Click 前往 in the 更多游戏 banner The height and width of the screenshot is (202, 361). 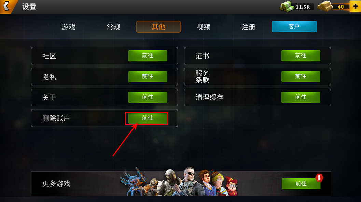[x=301, y=184]
